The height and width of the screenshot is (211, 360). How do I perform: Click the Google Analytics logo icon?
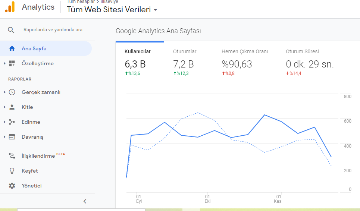tap(10, 7)
